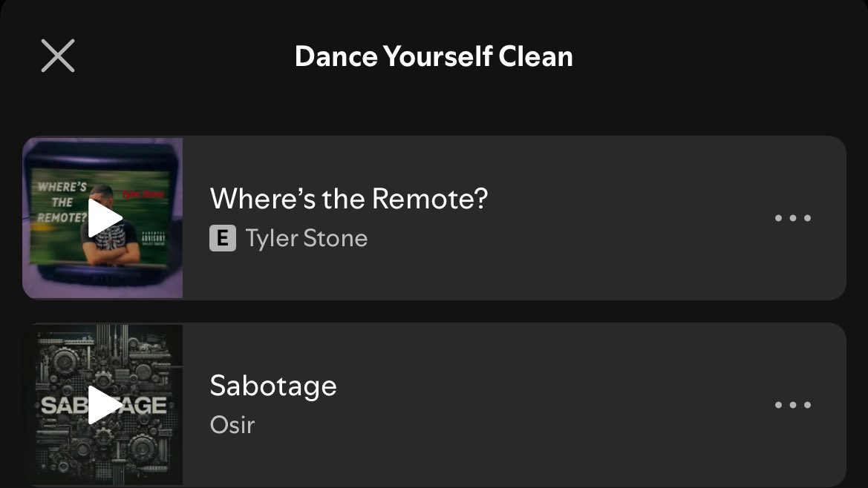Click the explicit E badge beside Tyler Stone

pos(223,238)
